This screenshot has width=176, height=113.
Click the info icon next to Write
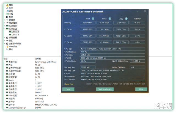(110, 19)
